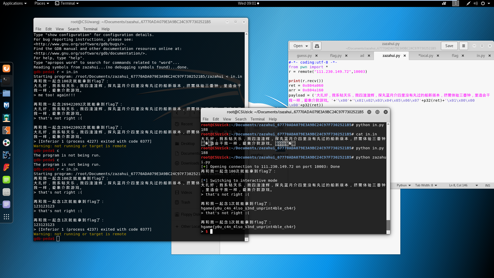Screen dimensions: 494x278
Task: Open Help menu in the CSUwangj terminal
Action: click(x=105, y=29)
